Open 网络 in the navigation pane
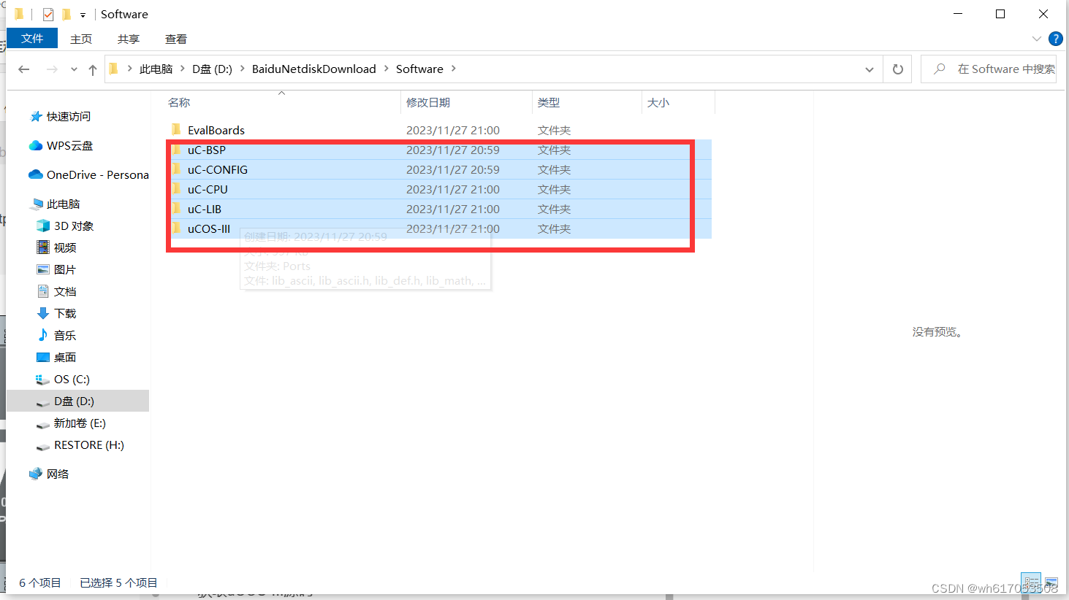 (58, 474)
